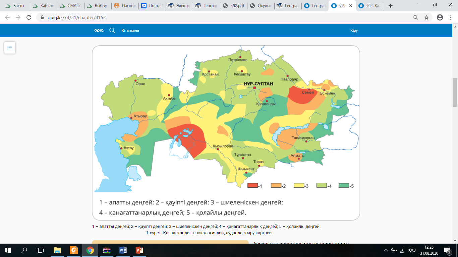Viewport: 458px width, 257px height.
Task: Open PowerPoint from the taskbar
Action: 139,250
